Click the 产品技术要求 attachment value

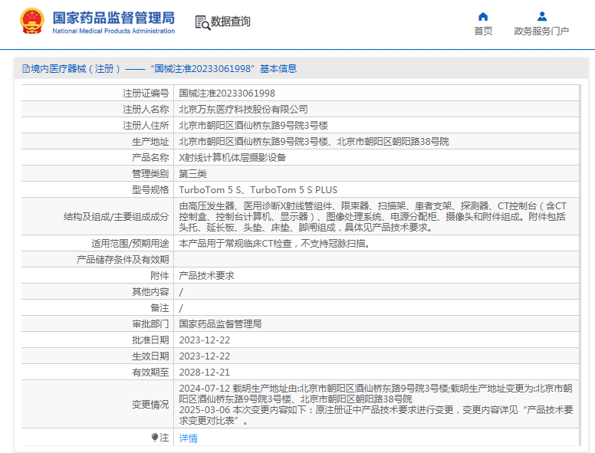206,276
